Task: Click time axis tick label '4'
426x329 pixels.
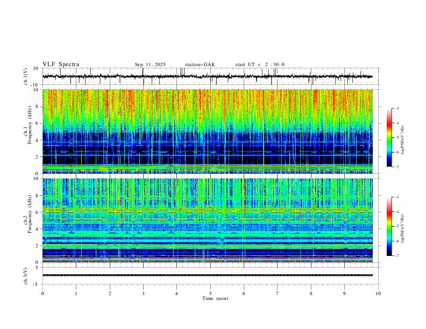Action: click(176, 294)
